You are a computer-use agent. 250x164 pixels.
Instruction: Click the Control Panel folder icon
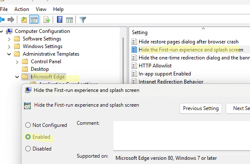tap(25, 62)
